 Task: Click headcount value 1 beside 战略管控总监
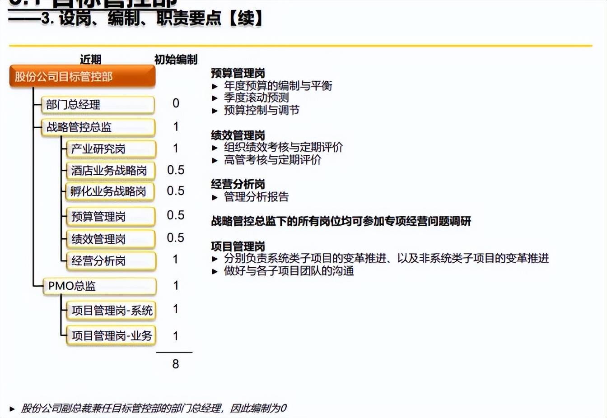pos(176,126)
